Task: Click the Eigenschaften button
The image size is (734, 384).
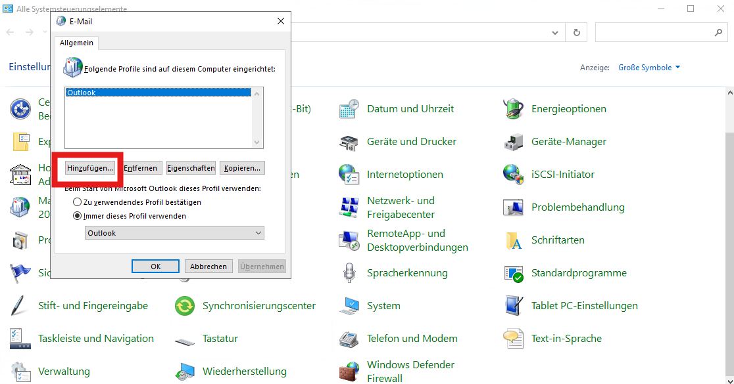Action: coord(191,168)
